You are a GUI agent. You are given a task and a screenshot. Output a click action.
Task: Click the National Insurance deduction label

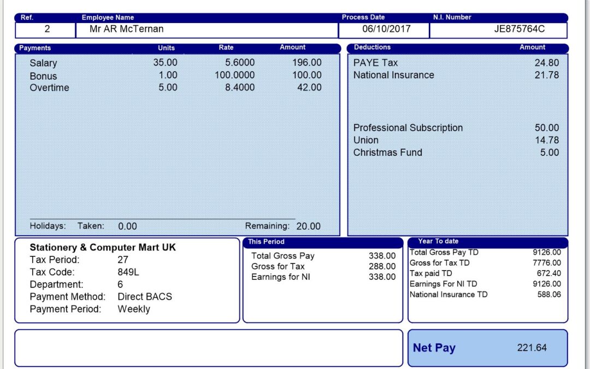pos(393,75)
